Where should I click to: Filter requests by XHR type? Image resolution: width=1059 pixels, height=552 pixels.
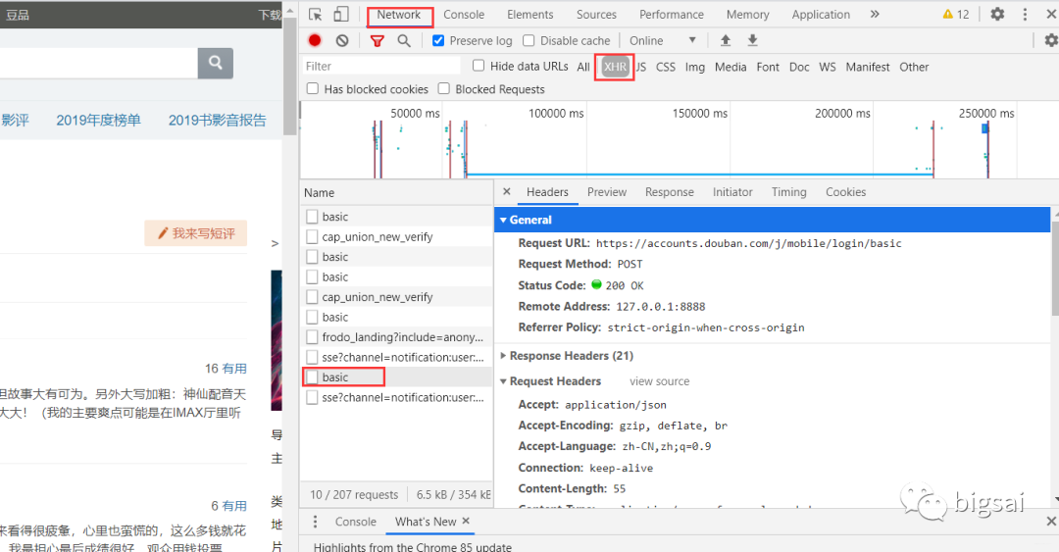(x=615, y=67)
